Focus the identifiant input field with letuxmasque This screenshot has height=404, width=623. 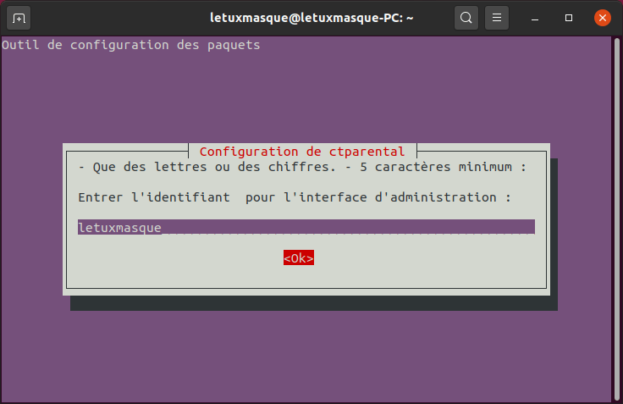click(306, 227)
